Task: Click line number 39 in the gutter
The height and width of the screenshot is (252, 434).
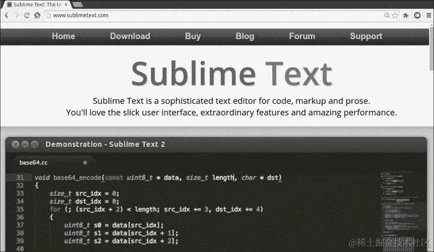Action: pos(20,241)
